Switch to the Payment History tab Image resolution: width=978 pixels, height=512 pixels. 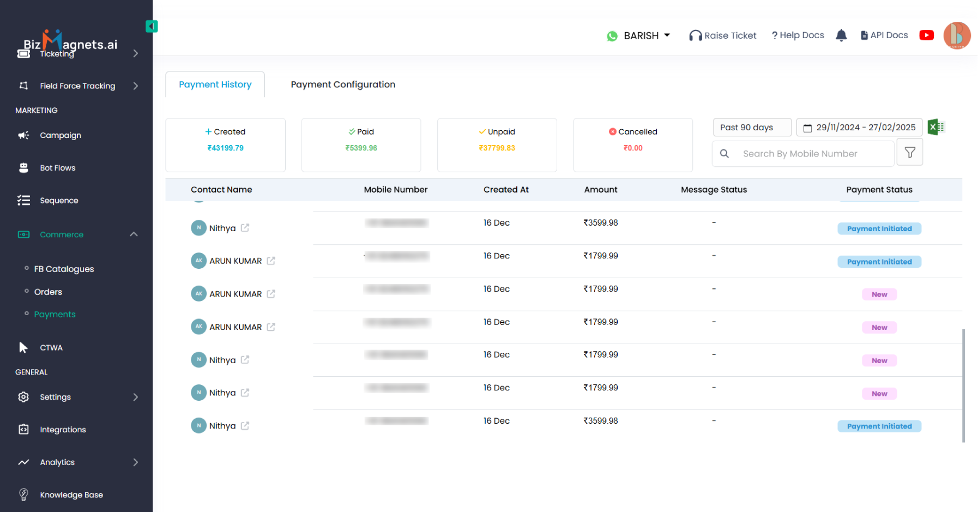coord(215,85)
